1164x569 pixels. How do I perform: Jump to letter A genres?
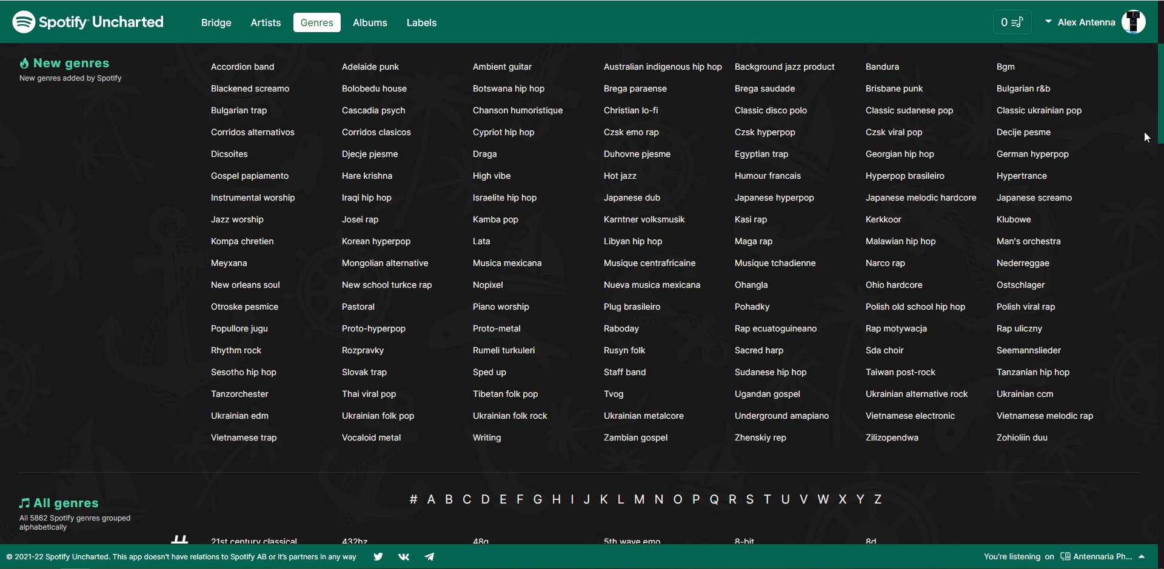[x=431, y=499]
